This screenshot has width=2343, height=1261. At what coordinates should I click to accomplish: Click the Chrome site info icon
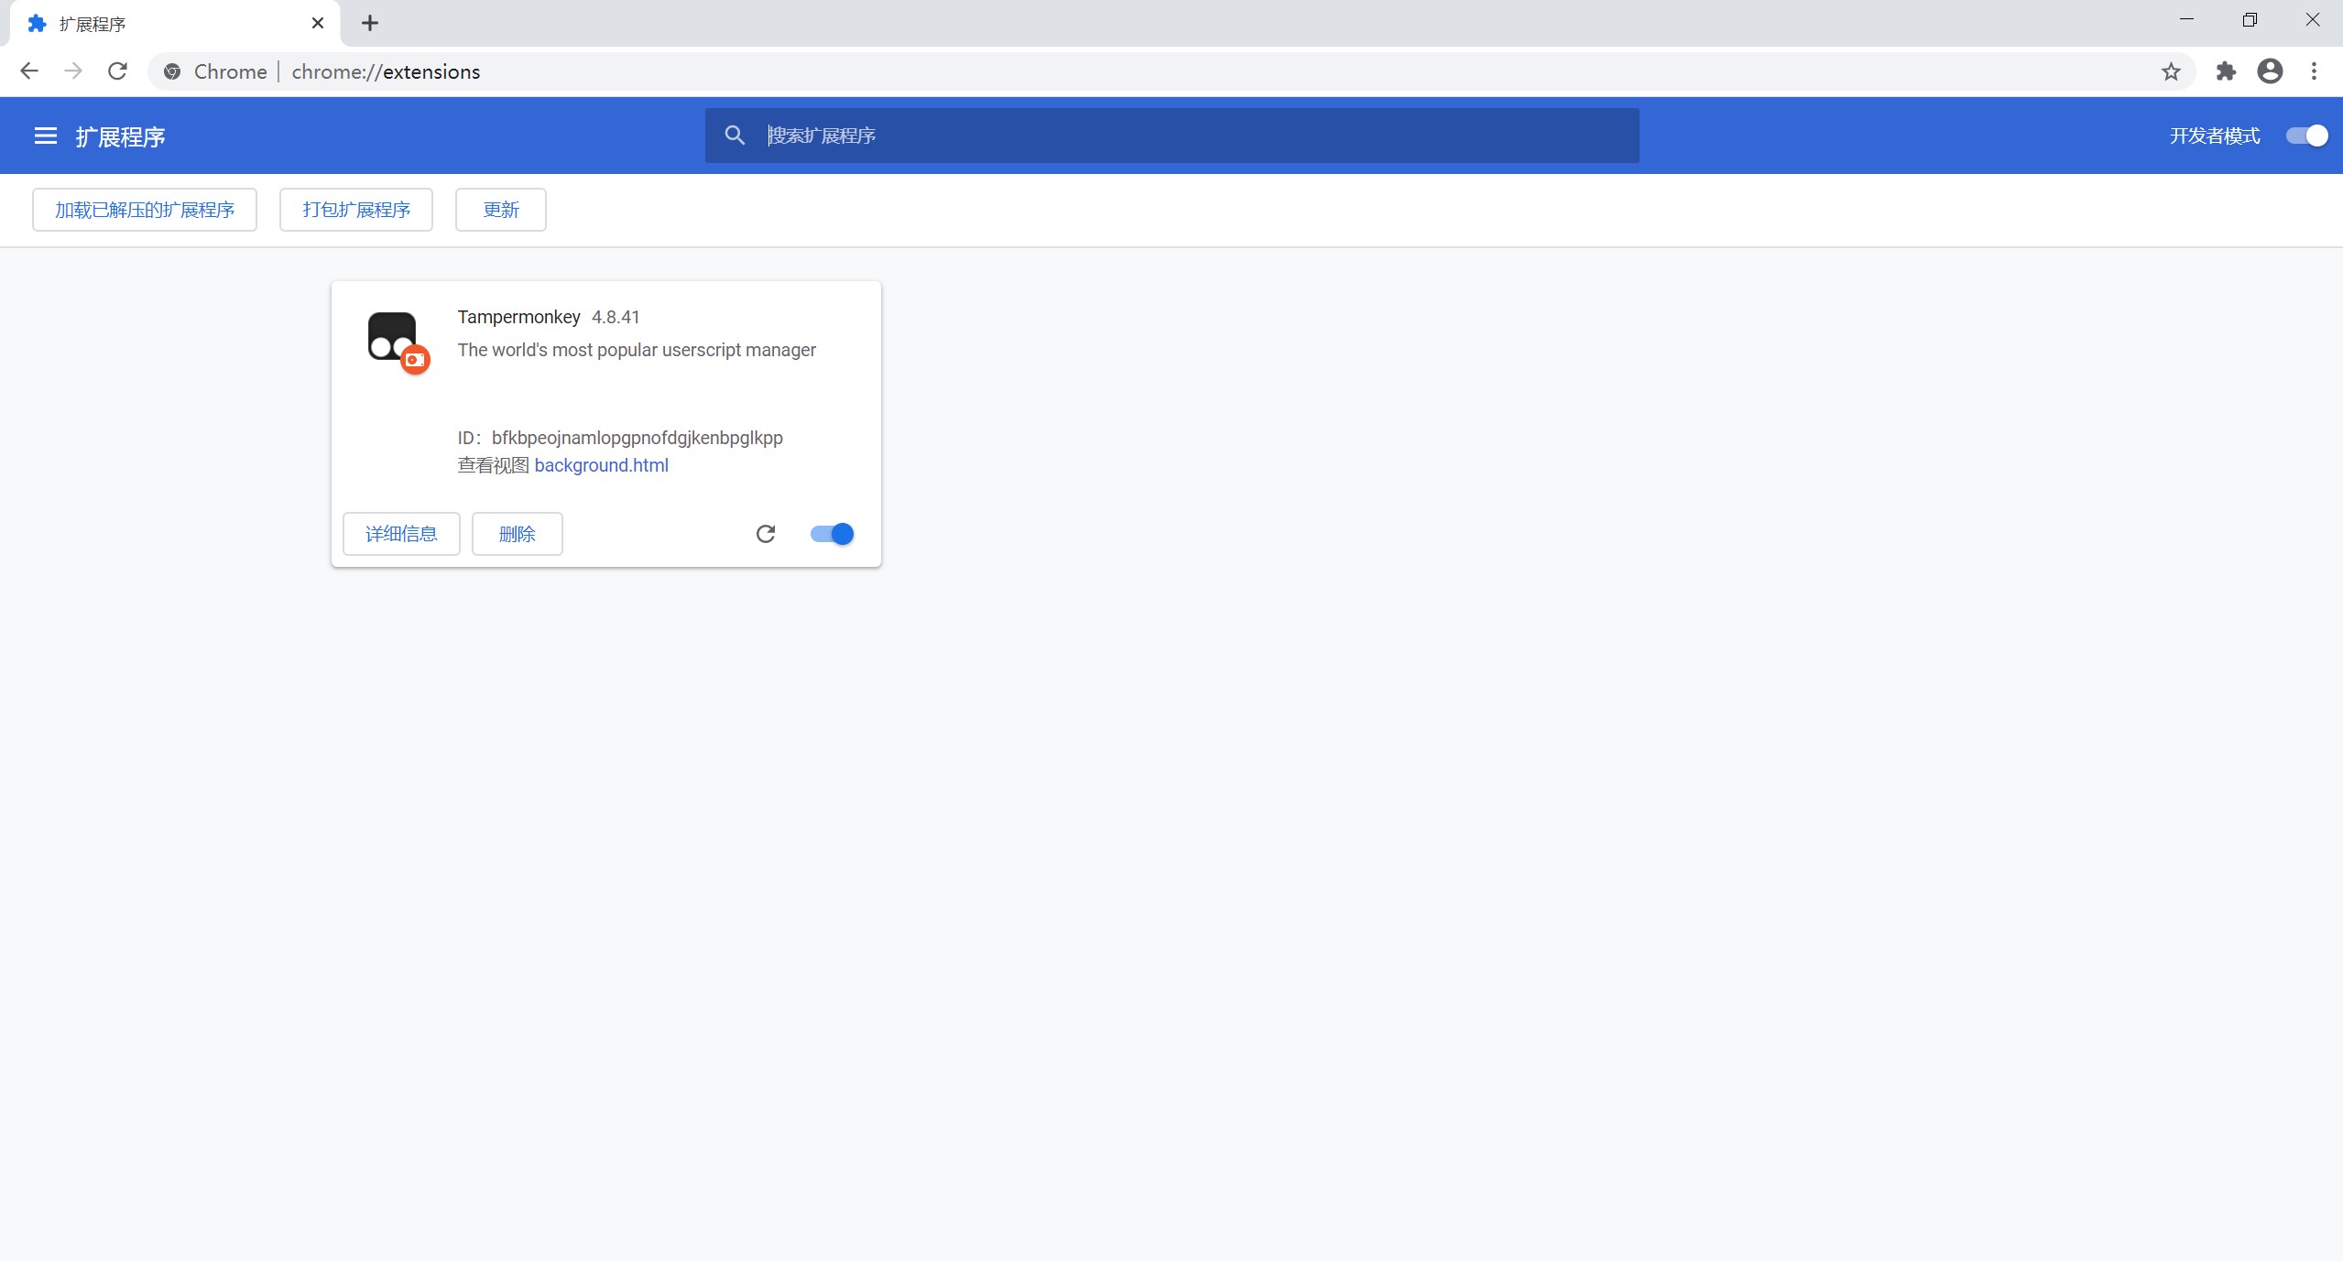[172, 71]
